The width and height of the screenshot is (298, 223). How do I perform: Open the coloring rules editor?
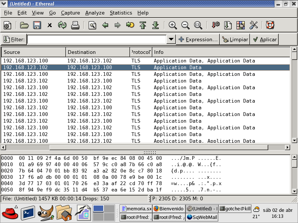[241, 25]
